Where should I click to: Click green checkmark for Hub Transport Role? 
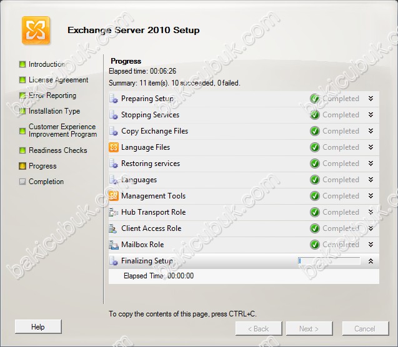click(x=315, y=212)
